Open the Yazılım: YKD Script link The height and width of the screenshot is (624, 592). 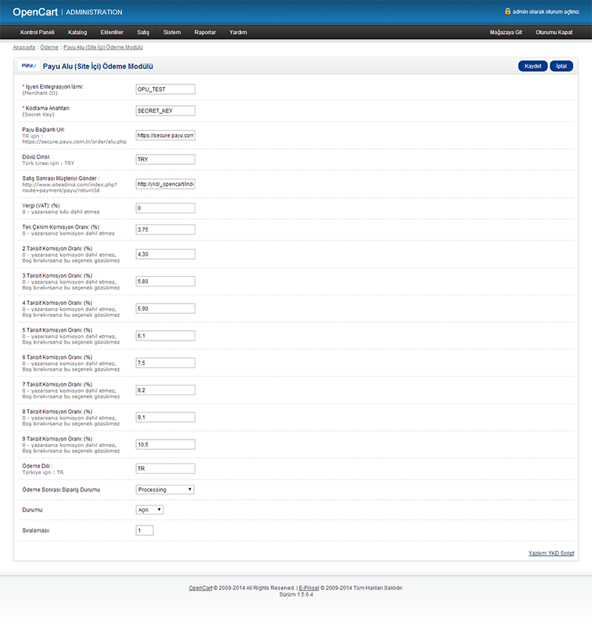[x=551, y=553]
